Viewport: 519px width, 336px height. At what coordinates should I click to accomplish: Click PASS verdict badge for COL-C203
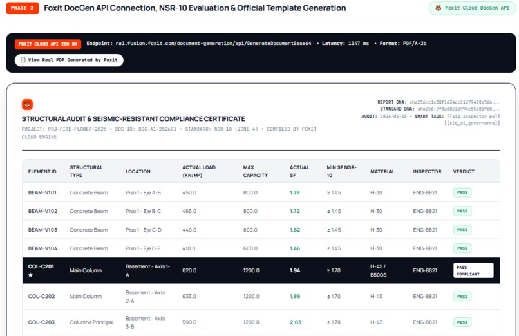click(462, 322)
